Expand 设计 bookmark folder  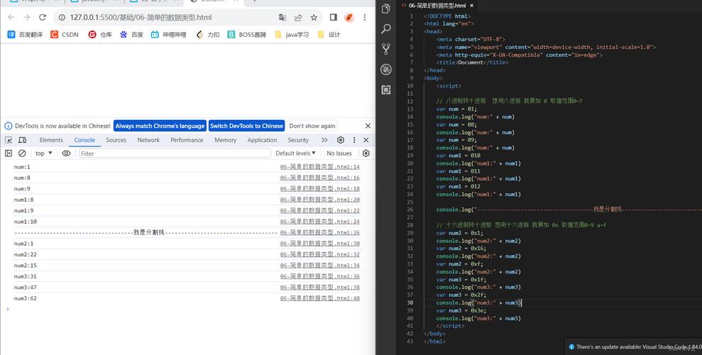coord(329,35)
